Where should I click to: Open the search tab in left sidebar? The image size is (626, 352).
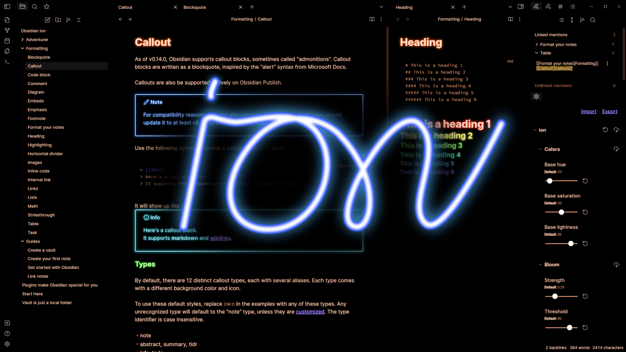coord(35,7)
